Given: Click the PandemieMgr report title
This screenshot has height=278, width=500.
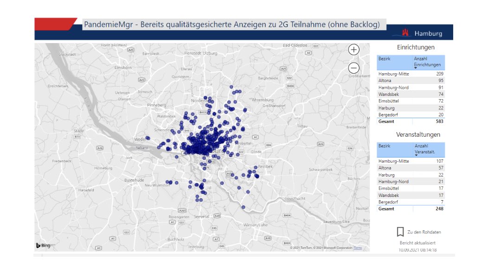Looking at the screenshot, I should (x=232, y=25).
